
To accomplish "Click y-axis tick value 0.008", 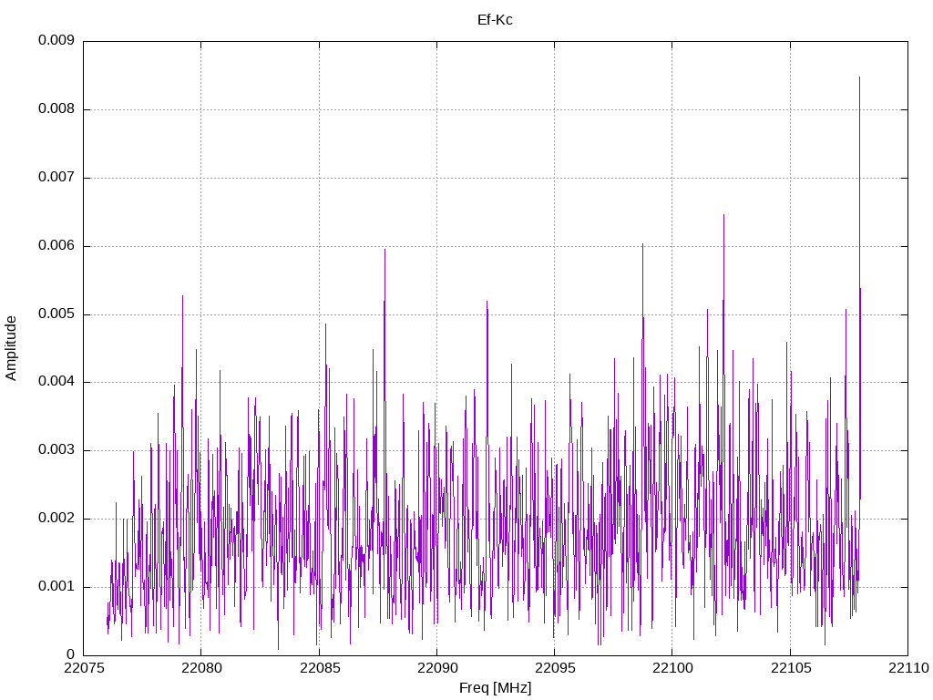I will tap(56, 109).
